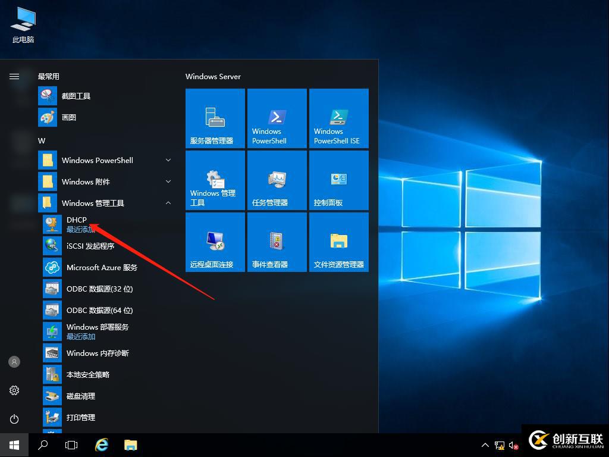
Task: Launch iSCSI 发起程序
Action: 90,246
